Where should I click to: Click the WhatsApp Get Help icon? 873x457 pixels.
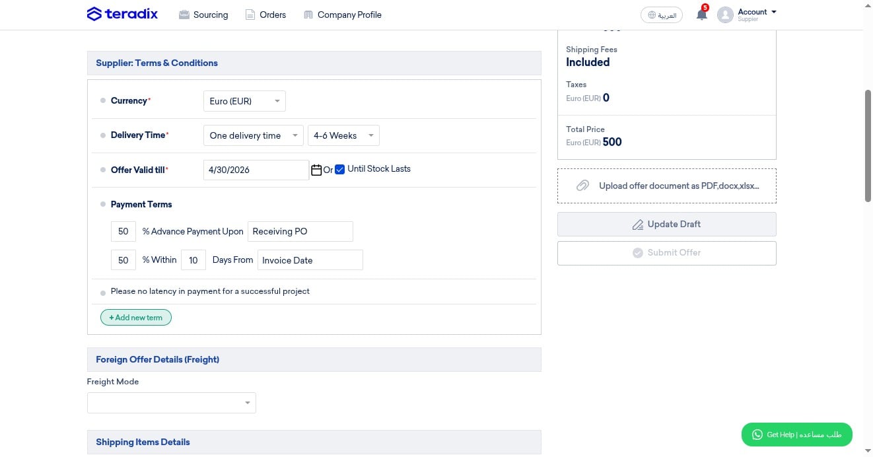tap(757, 435)
